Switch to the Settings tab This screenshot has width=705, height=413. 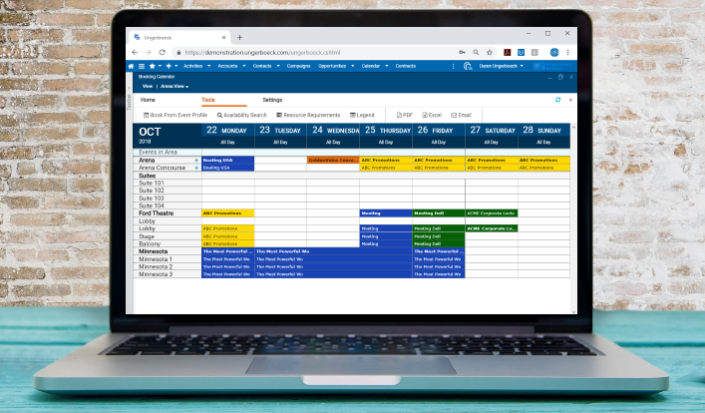pyautogui.click(x=272, y=100)
